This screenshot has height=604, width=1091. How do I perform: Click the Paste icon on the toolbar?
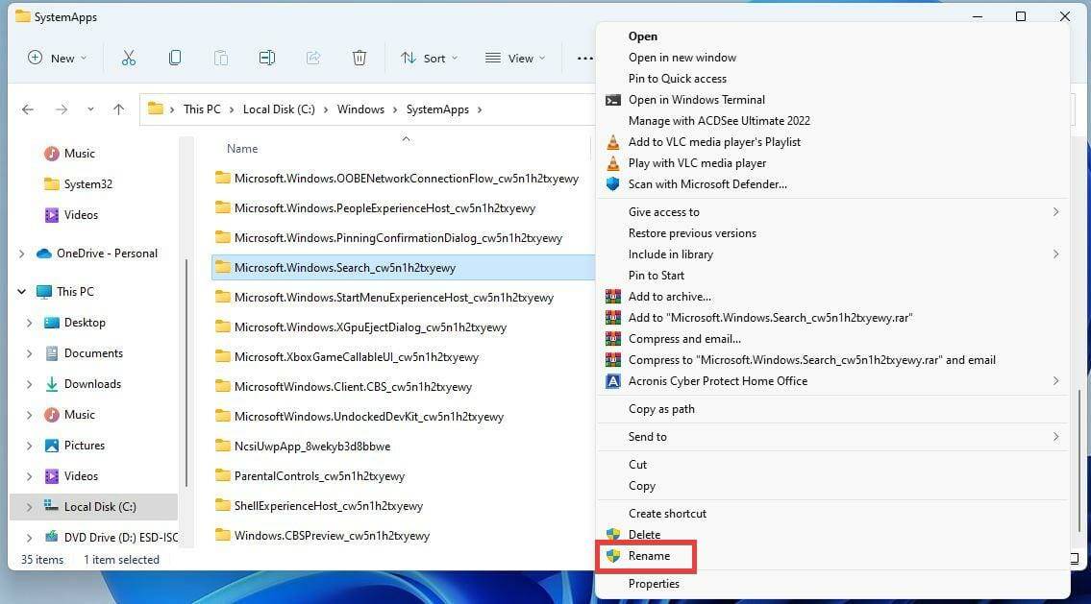coord(221,58)
